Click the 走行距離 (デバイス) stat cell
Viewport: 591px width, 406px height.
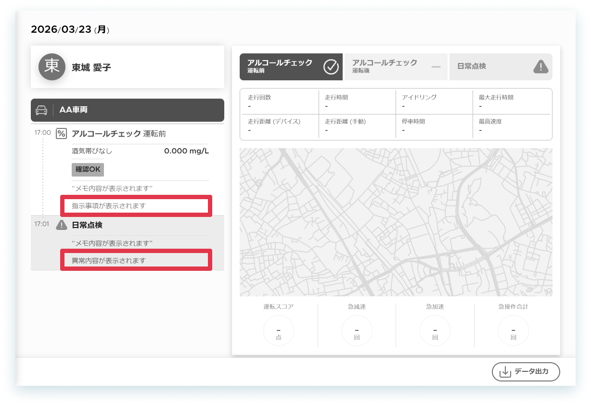[279, 127]
